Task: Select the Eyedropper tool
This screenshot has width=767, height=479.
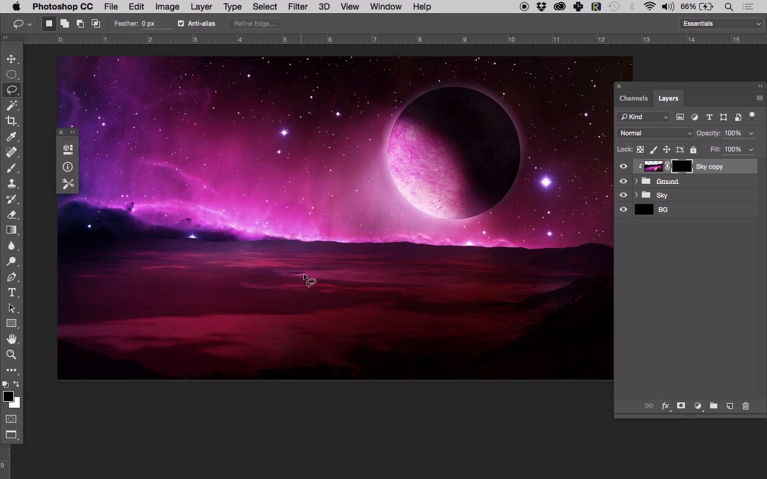Action: pyautogui.click(x=11, y=137)
